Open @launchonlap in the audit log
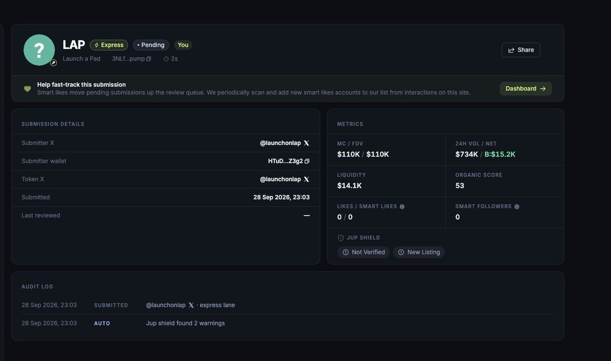The width and height of the screenshot is (611, 361). [x=166, y=305]
